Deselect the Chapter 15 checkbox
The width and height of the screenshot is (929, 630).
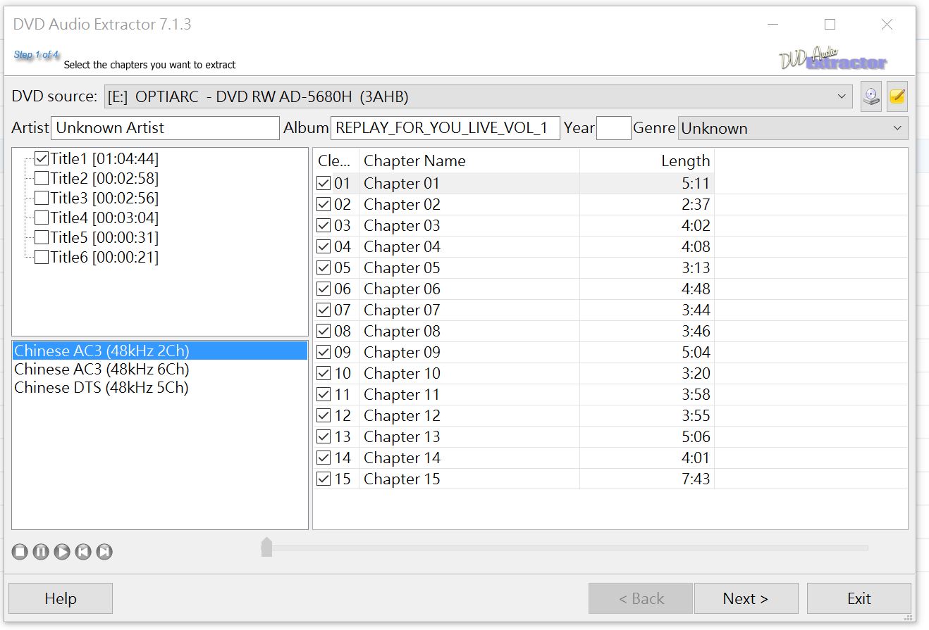[x=324, y=479]
